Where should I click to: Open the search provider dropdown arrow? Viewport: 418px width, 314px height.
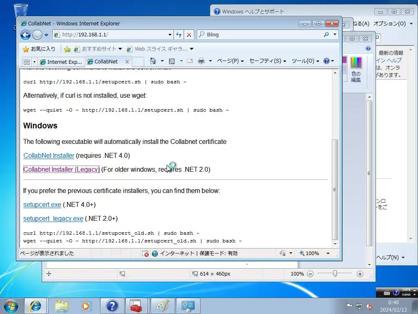pos(335,34)
